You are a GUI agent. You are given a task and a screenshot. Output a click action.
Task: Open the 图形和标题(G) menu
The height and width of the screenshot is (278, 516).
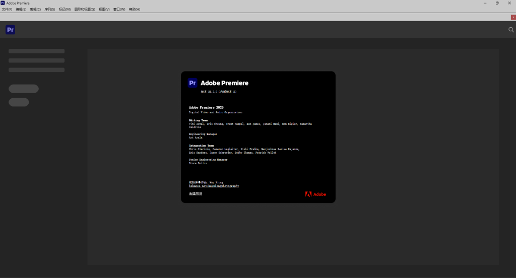pos(85,9)
